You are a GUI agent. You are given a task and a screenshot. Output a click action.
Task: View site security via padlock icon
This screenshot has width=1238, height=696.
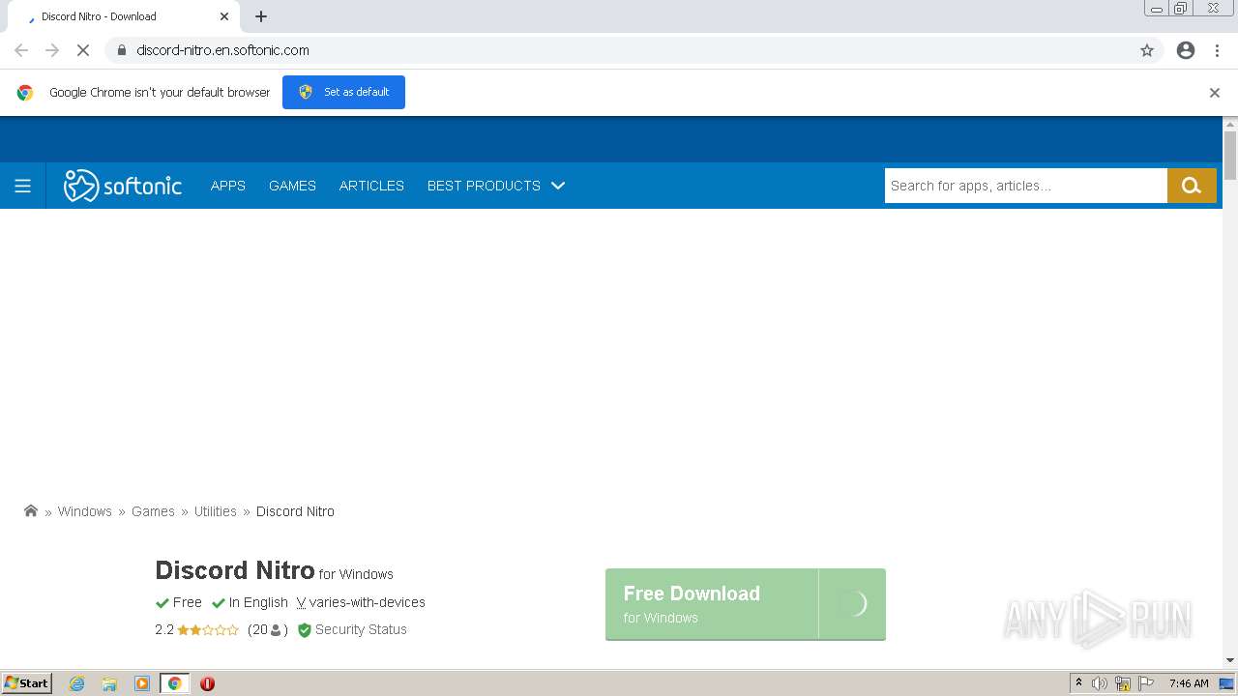121,50
